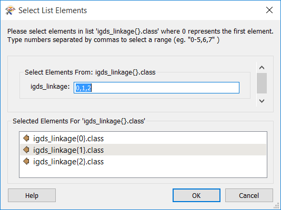The height and width of the screenshot is (210, 281).
Task: Focus the igds_linkage text input field
Action: pos(156,88)
